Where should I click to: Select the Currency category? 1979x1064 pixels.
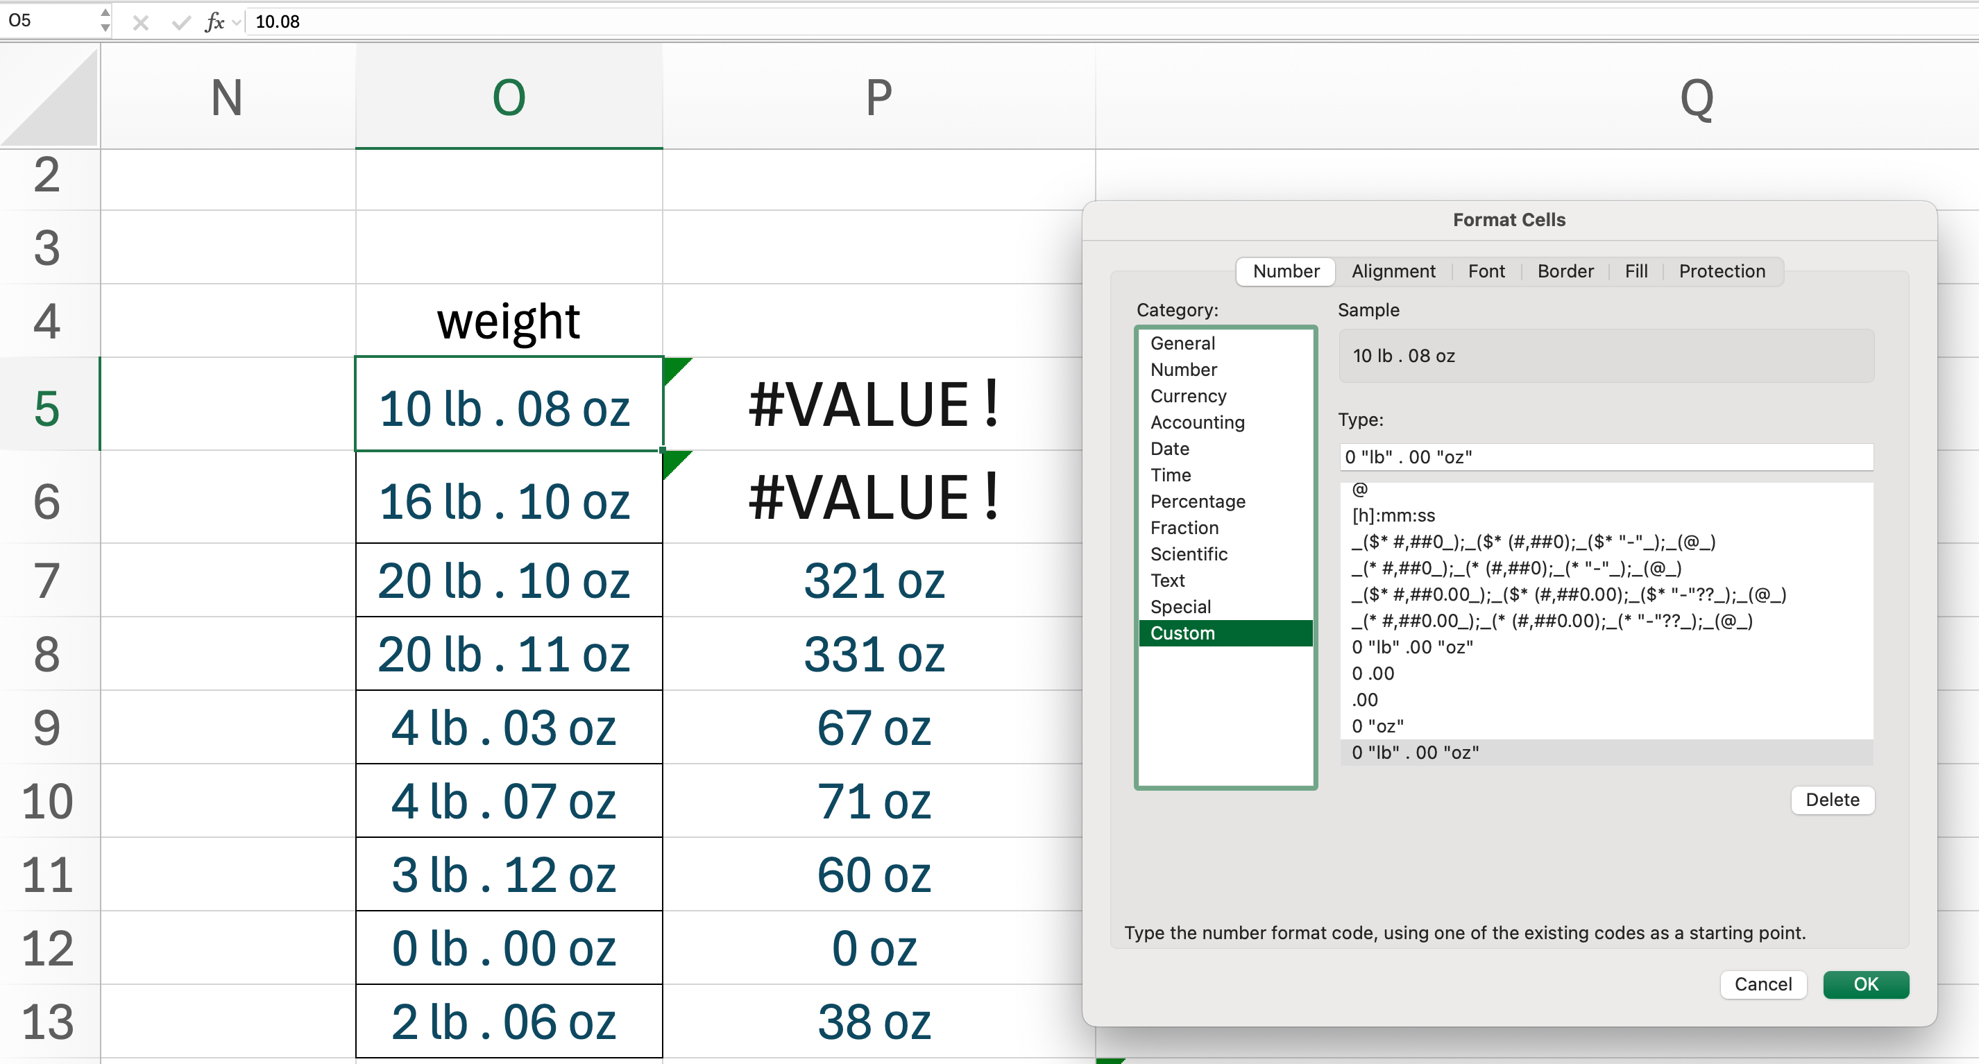click(1188, 396)
